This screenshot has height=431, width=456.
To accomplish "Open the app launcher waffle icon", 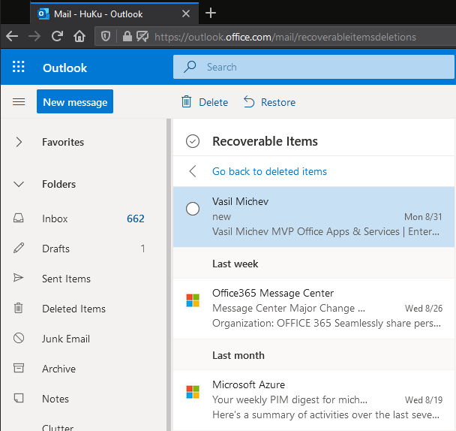I will pyautogui.click(x=19, y=67).
